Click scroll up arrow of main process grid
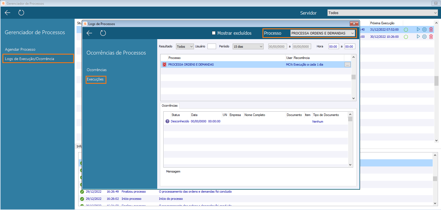 coord(436,23)
